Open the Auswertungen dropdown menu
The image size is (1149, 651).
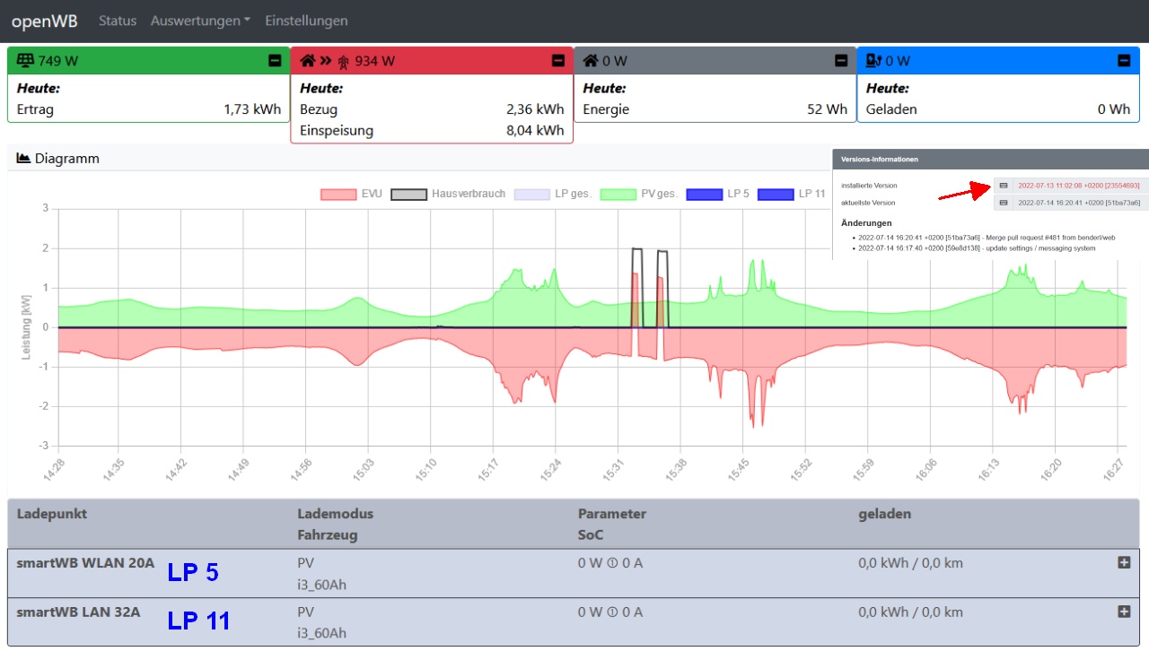point(200,21)
